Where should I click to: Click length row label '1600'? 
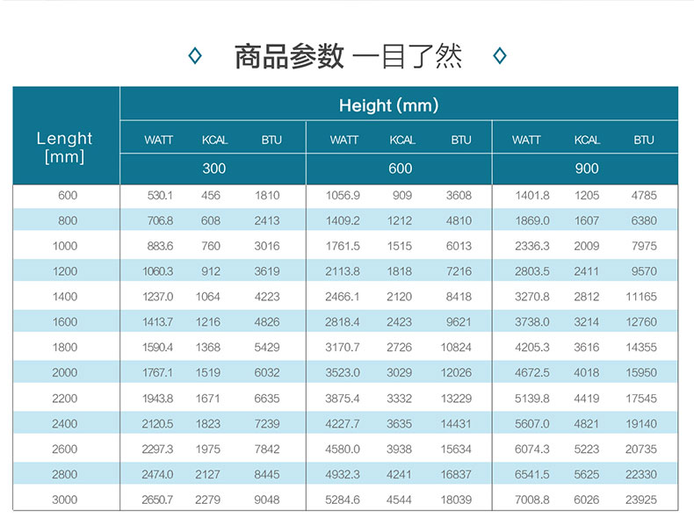pyautogui.click(x=65, y=322)
